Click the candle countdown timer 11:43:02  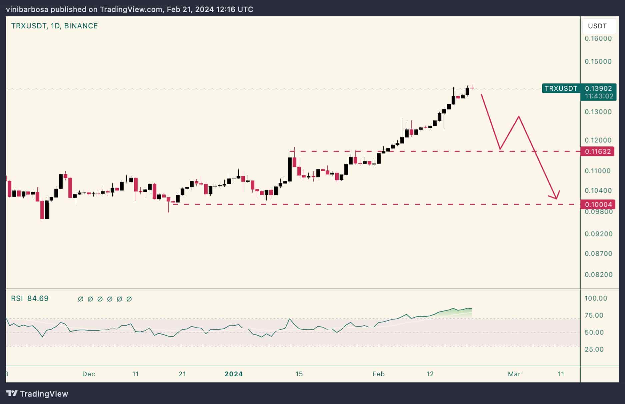click(599, 96)
